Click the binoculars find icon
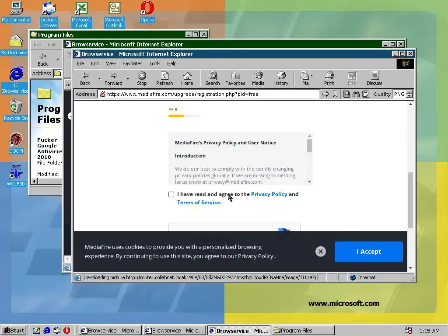 pos(356,94)
